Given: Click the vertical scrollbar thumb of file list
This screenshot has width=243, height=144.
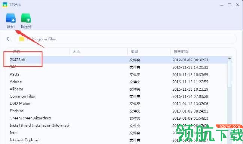Looking at the screenshot, I should [x=230, y=74].
